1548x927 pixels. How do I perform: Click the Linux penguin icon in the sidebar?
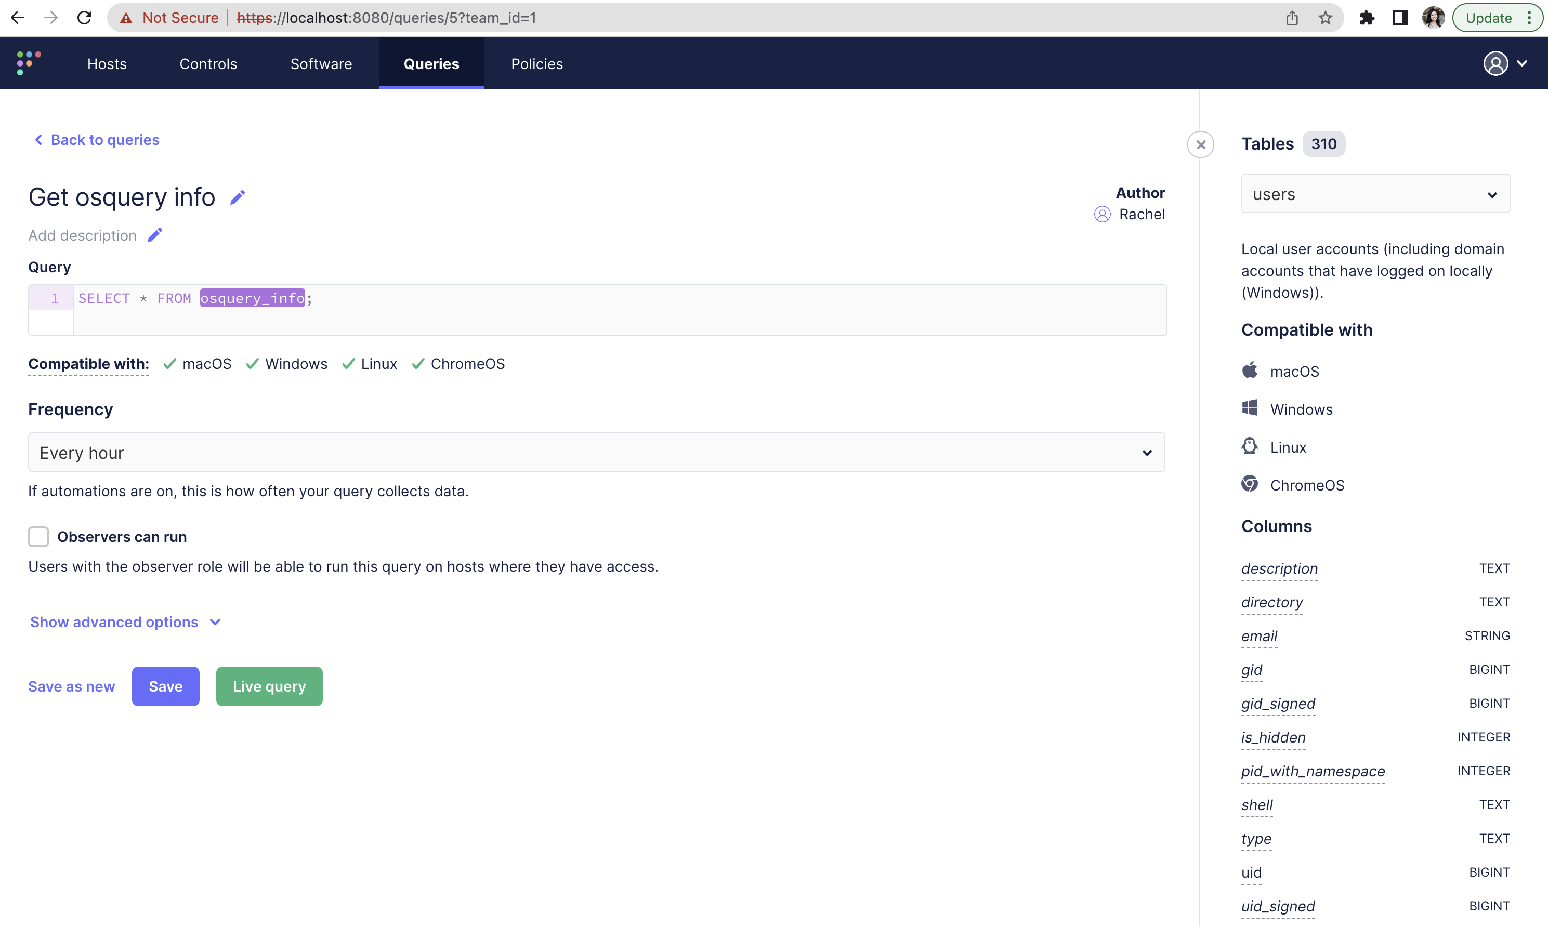pyautogui.click(x=1250, y=446)
